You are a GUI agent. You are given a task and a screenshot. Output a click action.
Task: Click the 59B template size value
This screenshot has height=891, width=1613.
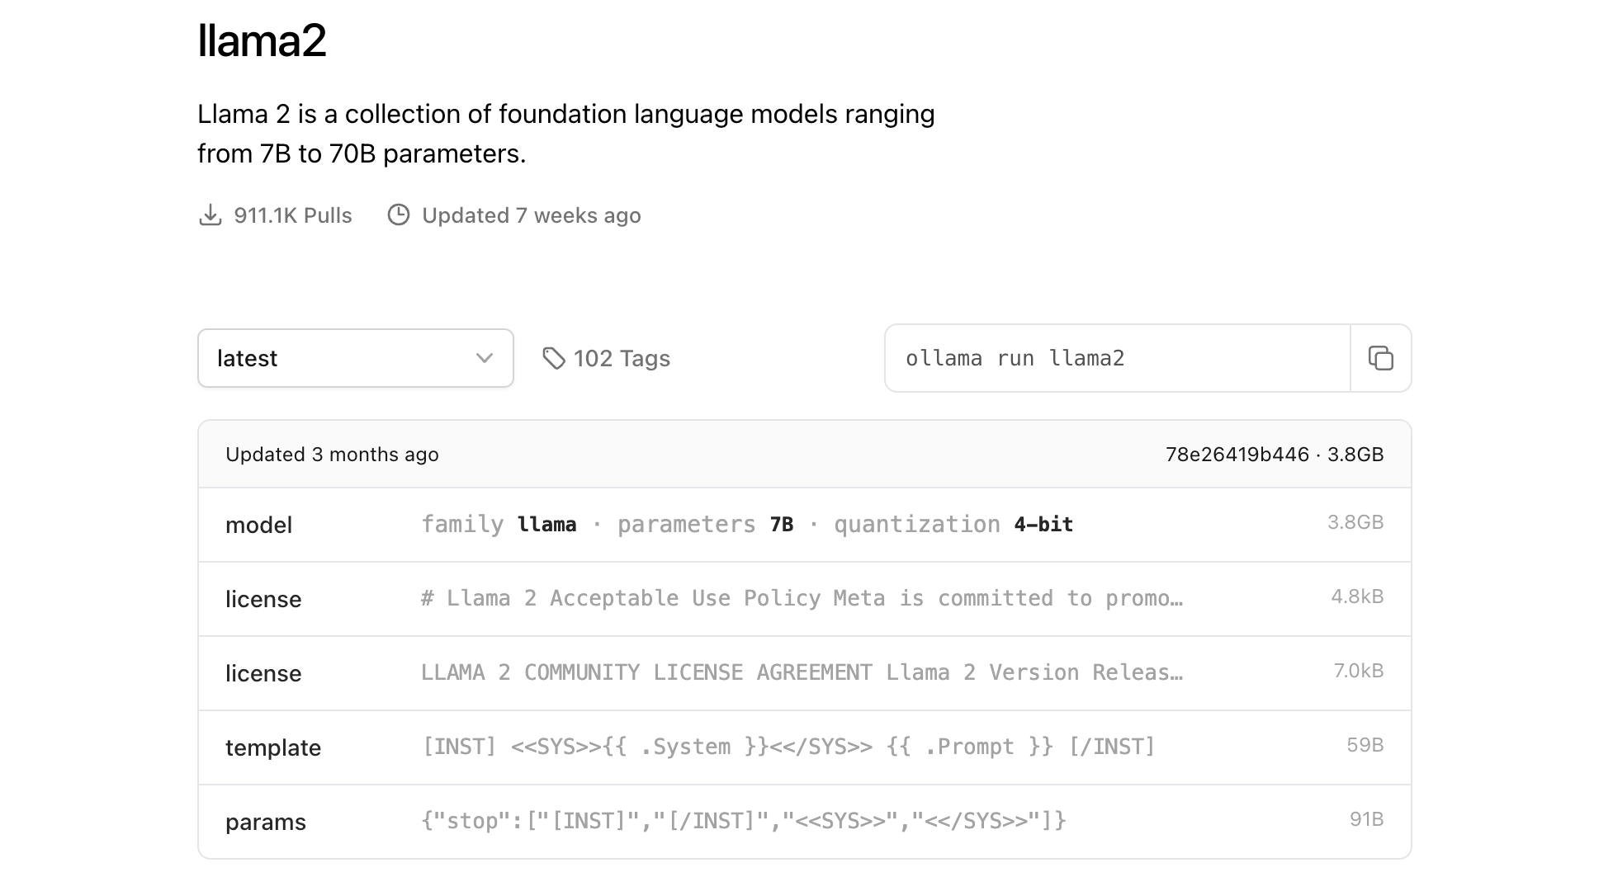(1365, 745)
